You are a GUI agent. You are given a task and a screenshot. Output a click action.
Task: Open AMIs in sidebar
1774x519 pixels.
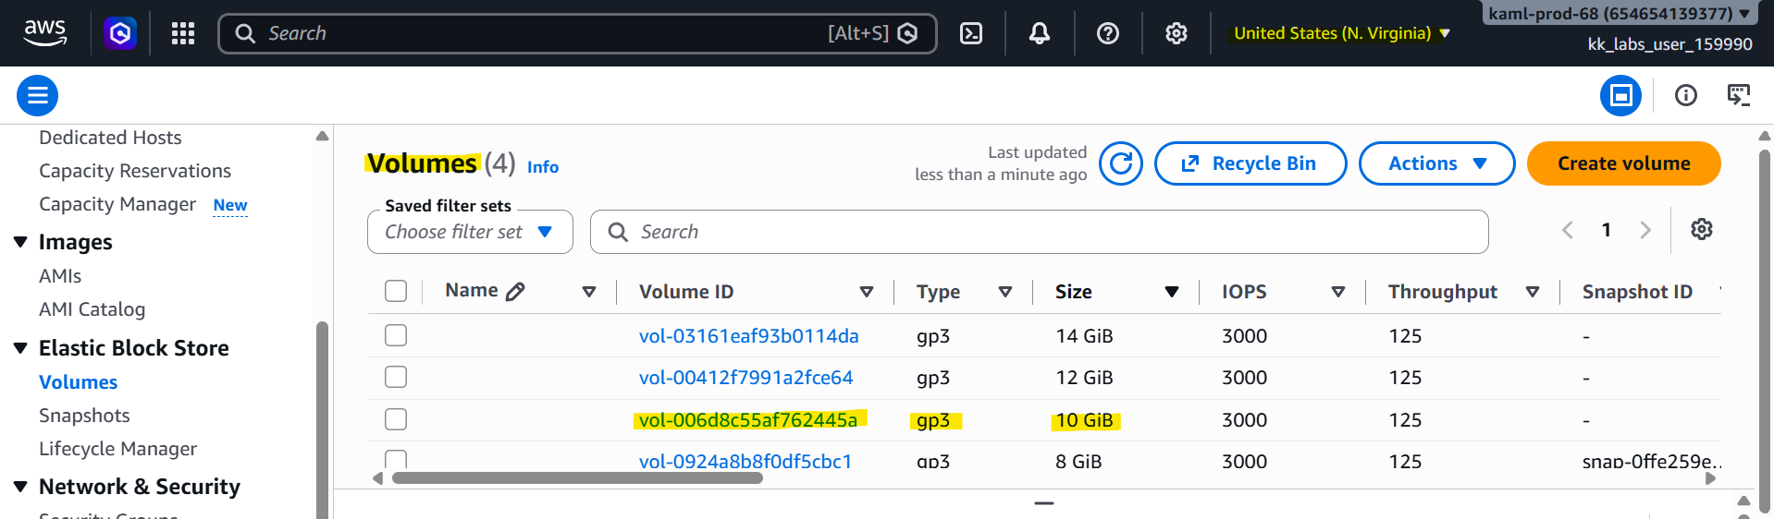60,276
